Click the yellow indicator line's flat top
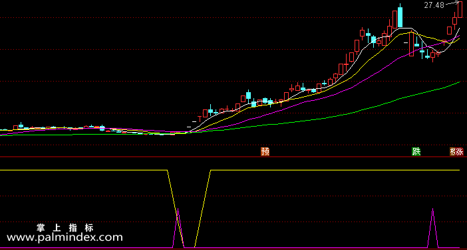This screenshot has height=250, width=467. coord(335,170)
